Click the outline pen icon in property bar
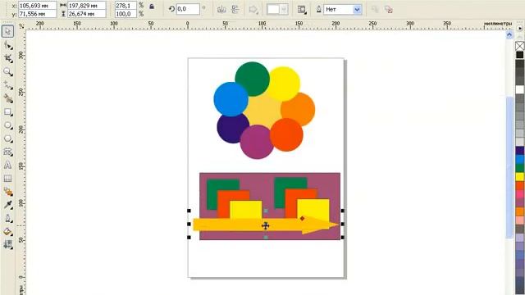The image size is (525, 295). pyautogui.click(x=319, y=9)
